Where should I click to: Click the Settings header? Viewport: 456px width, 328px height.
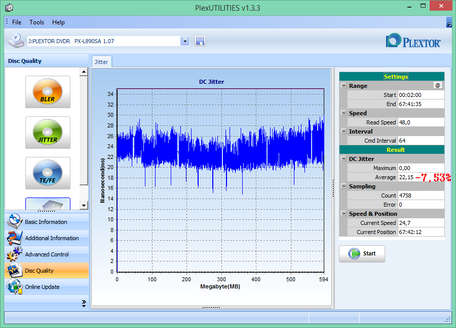click(392, 76)
